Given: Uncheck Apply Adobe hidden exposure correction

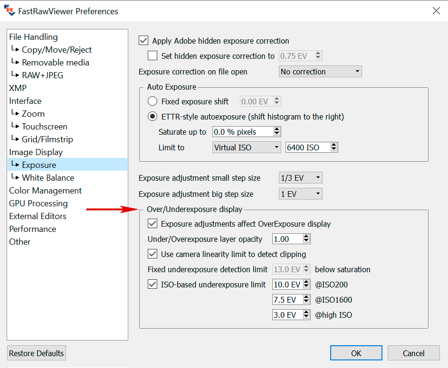Looking at the screenshot, I should click(143, 41).
